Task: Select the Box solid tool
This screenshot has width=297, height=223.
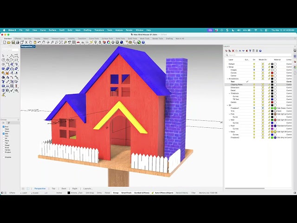Action: (3, 69)
